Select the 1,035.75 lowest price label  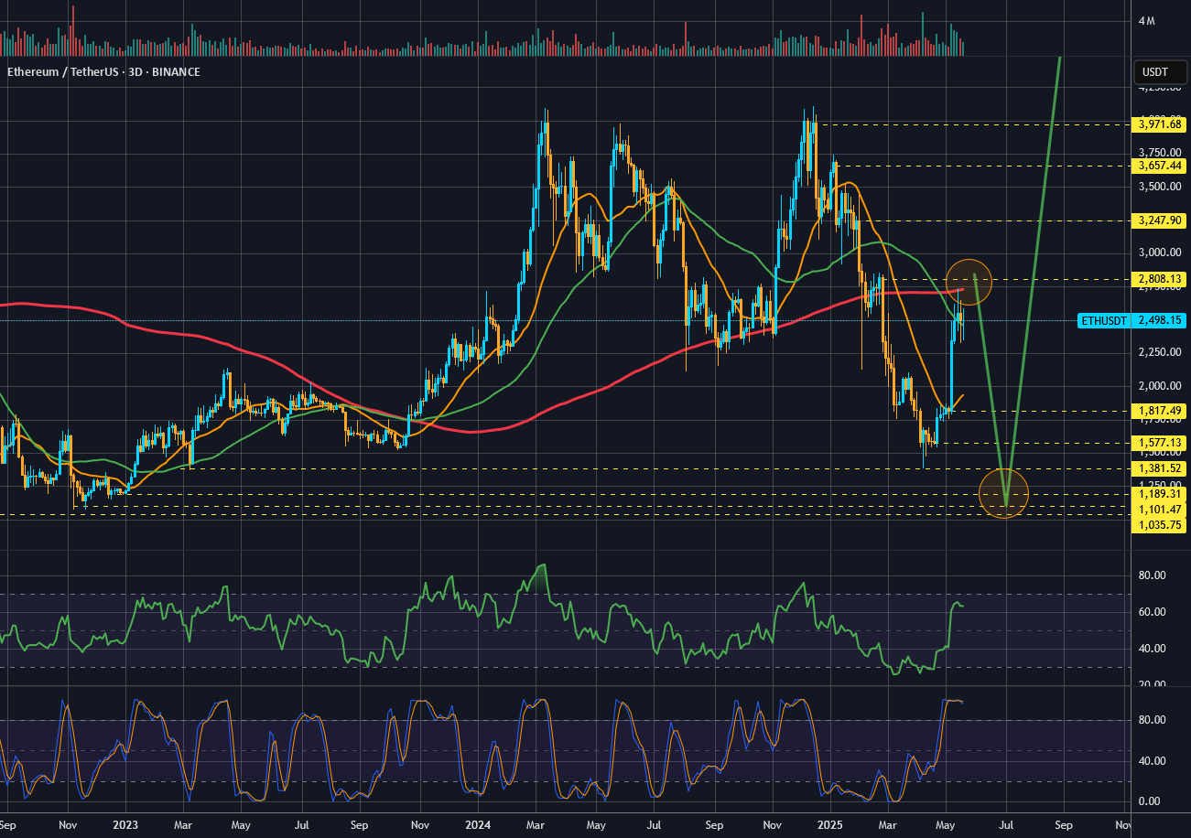click(1160, 524)
